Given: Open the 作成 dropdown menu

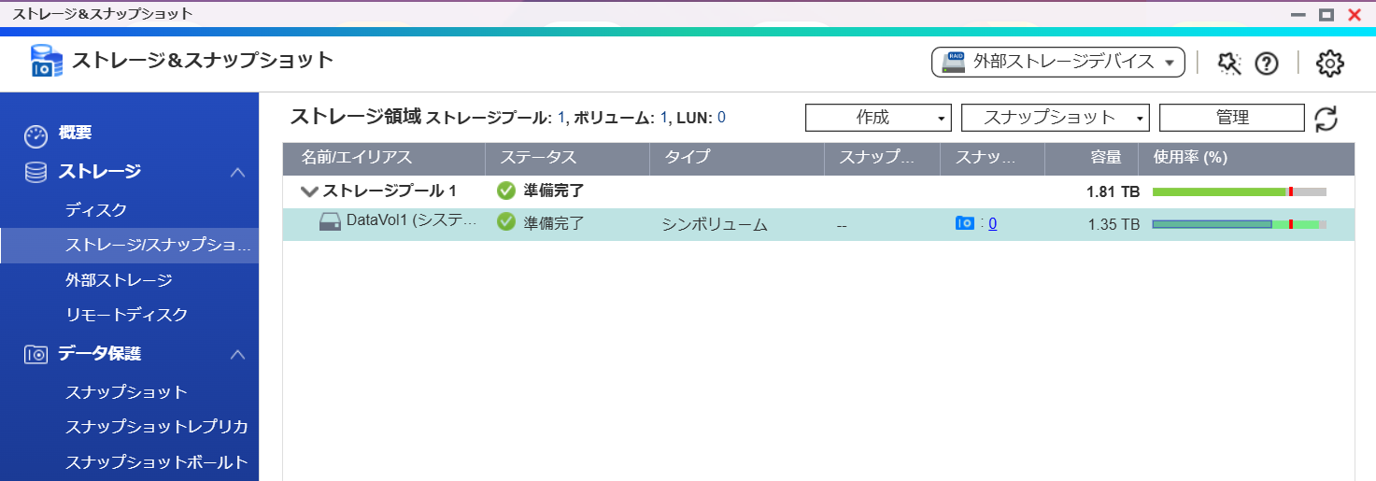Looking at the screenshot, I should click(x=878, y=118).
